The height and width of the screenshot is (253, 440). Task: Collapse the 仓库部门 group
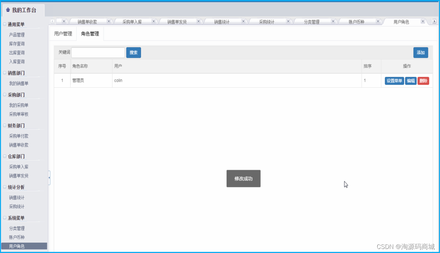tap(5, 156)
